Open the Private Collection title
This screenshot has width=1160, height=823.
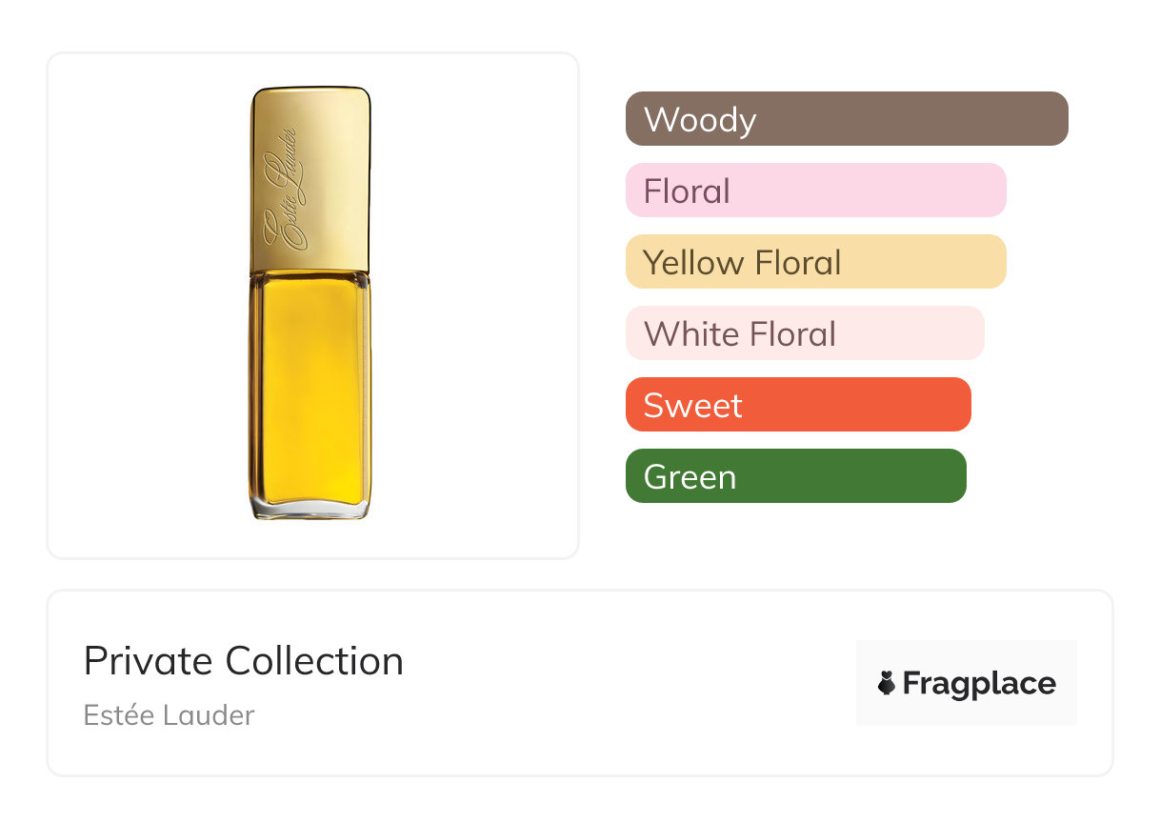[x=244, y=660]
